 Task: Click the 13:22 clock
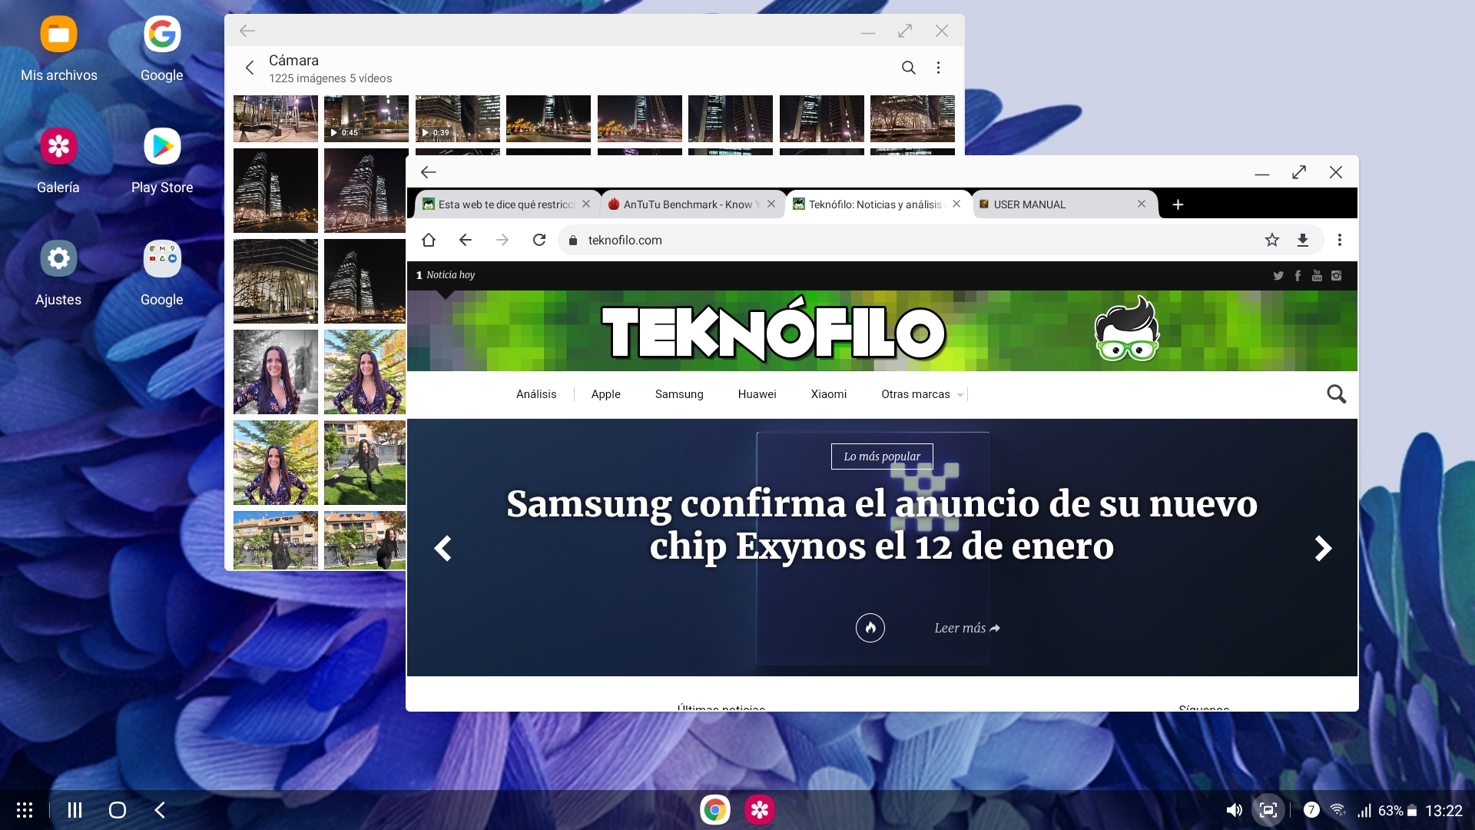tap(1444, 811)
